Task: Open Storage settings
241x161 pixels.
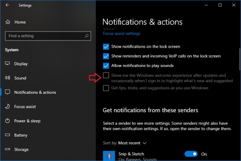Action: pos(21,149)
